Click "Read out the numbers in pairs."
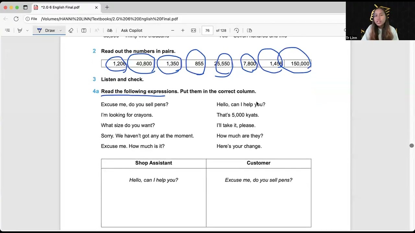This screenshot has width=415, height=233. [x=138, y=51]
